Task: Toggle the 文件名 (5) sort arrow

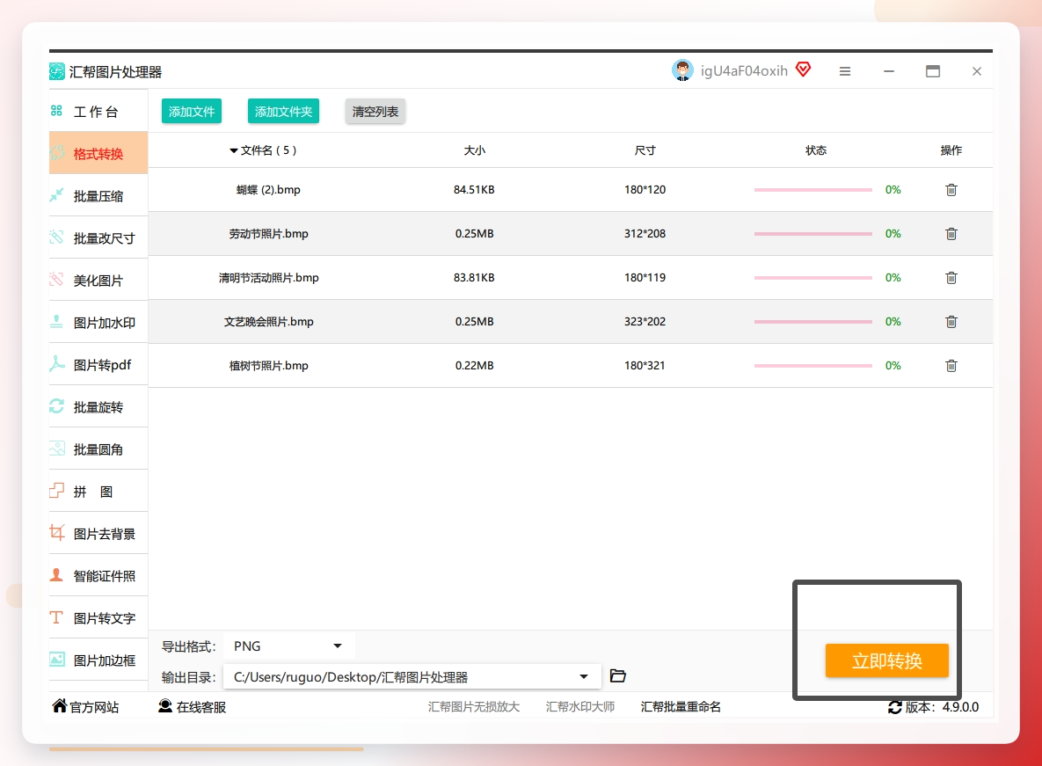Action: [x=233, y=150]
